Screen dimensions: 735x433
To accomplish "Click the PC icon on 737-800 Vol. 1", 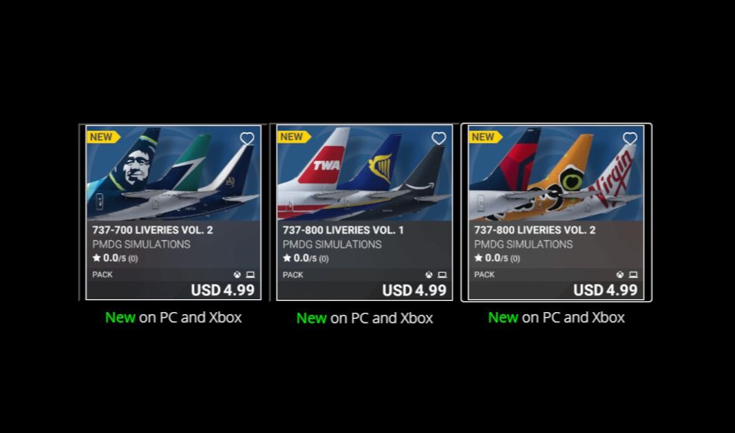I will coord(442,275).
